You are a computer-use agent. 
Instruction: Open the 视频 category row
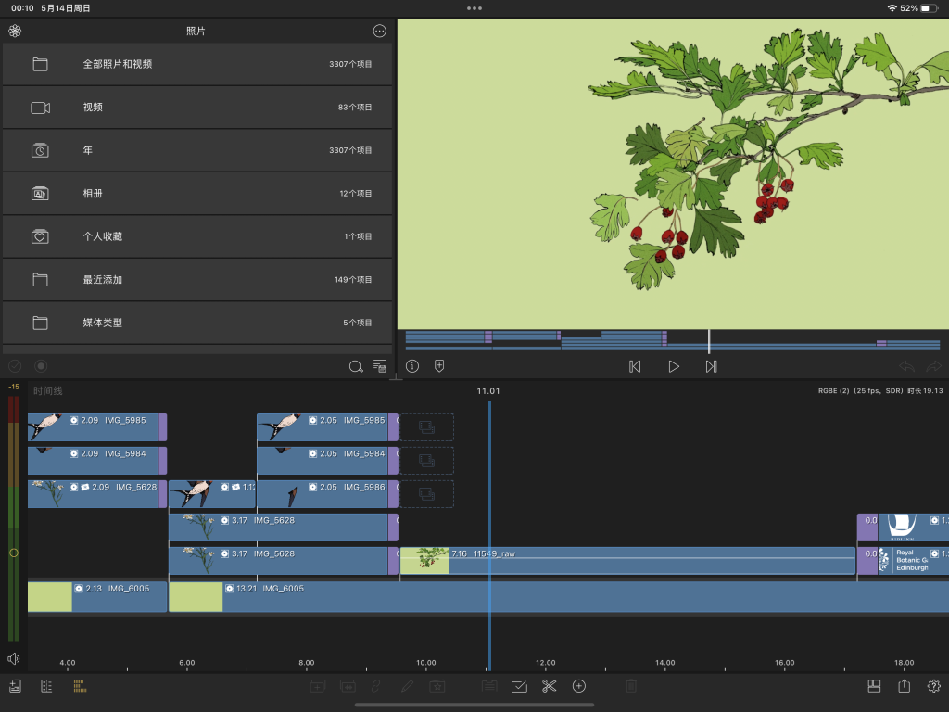click(x=197, y=108)
